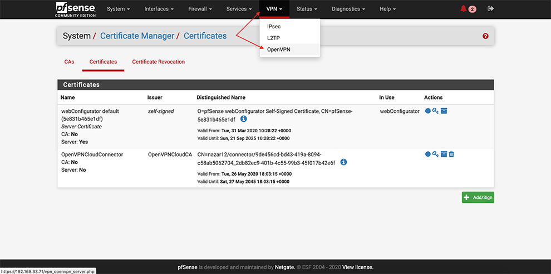Show info for webConfigurator distinguished name
Screen dimensions: 551x274
tap(244, 119)
